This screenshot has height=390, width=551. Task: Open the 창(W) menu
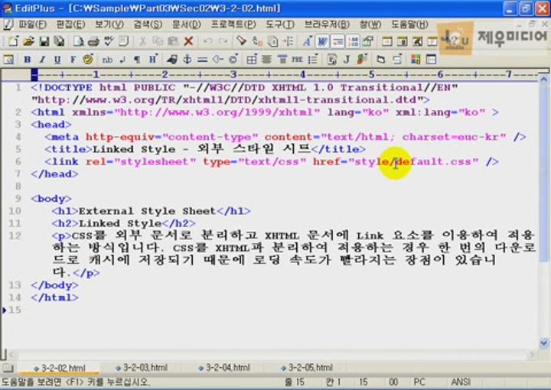tap(370, 24)
